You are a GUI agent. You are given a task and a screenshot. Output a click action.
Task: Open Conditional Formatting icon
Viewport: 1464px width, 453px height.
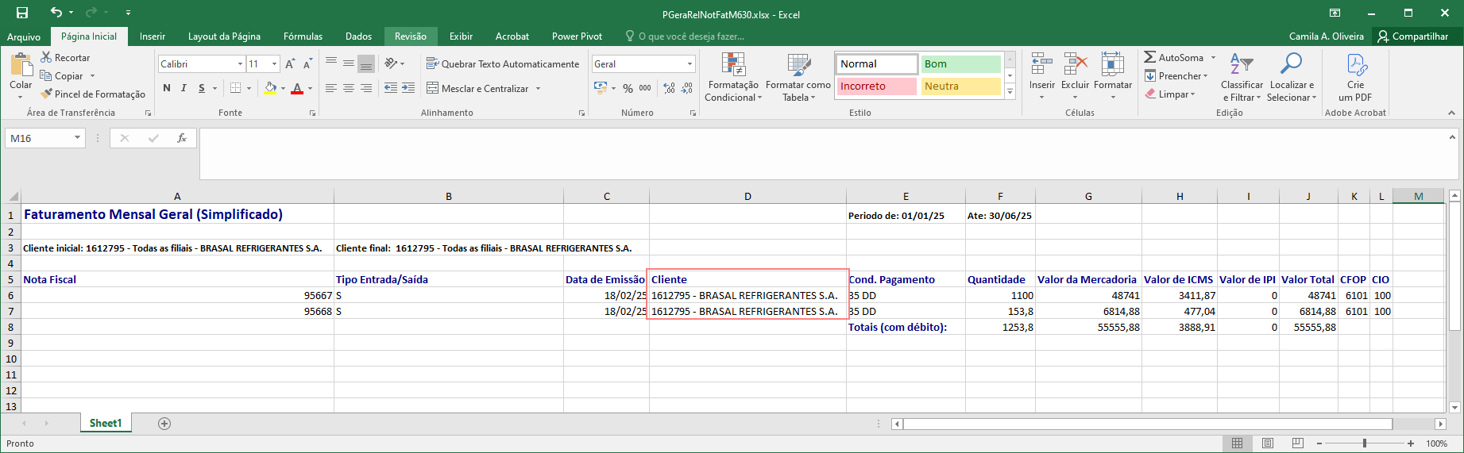point(733,65)
